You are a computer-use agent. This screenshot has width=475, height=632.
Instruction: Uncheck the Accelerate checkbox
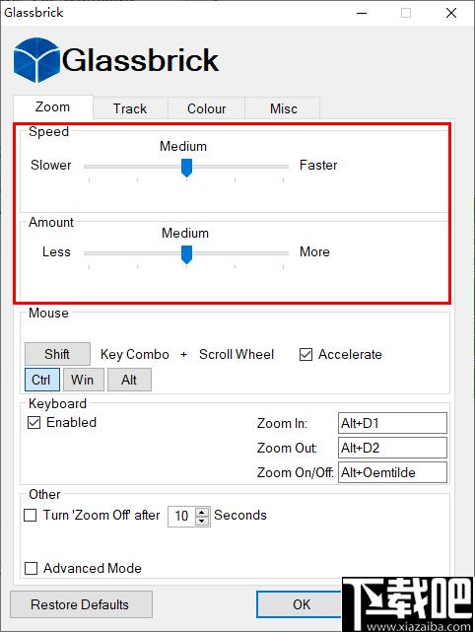point(305,354)
